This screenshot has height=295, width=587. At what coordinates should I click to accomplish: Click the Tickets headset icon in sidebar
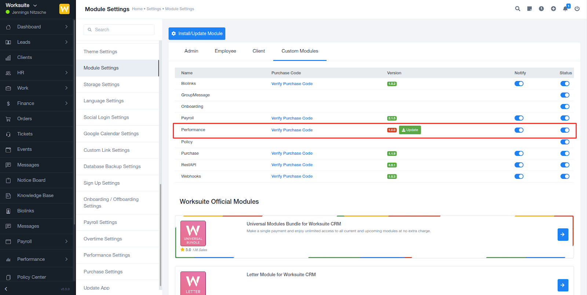click(x=8, y=134)
